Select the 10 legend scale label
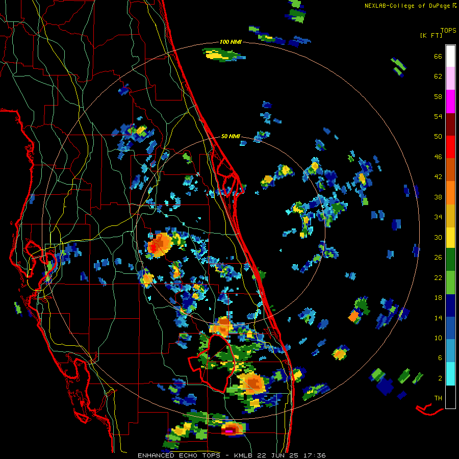459x459 pixels. [438, 338]
